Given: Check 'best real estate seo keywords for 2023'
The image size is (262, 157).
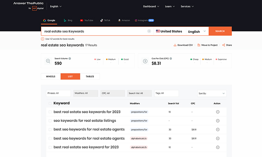Looking at the screenshot, I should tap(50, 112).
